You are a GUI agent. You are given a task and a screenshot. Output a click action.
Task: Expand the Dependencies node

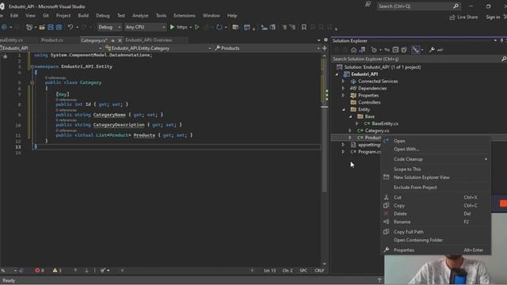click(x=343, y=88)
